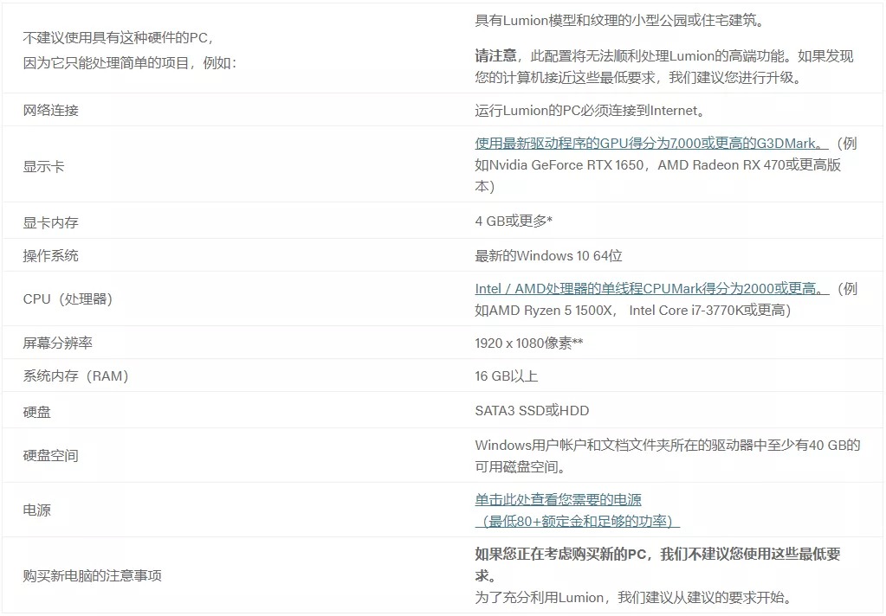The width and height of the screenshot is (886, 616).
Task: Select the '显示卡' row label
Action: (43, 167)
